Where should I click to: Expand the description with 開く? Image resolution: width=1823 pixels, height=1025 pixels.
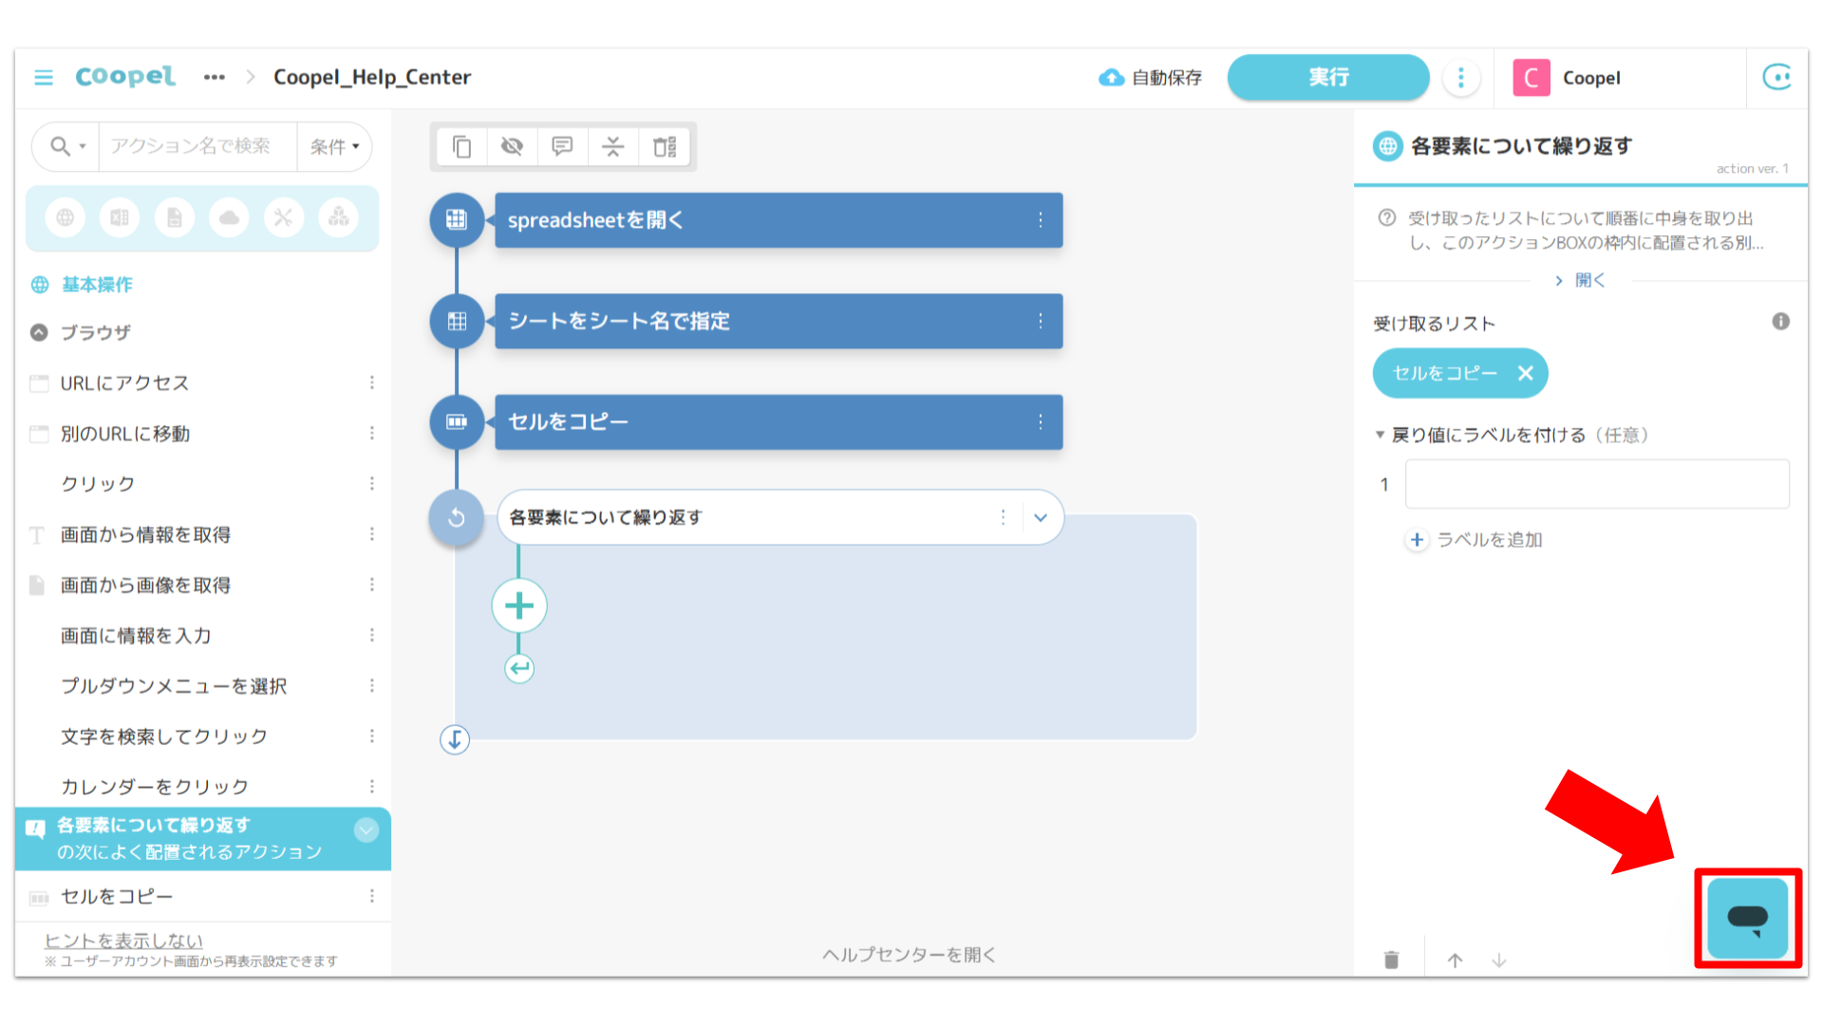[1581, 280]
